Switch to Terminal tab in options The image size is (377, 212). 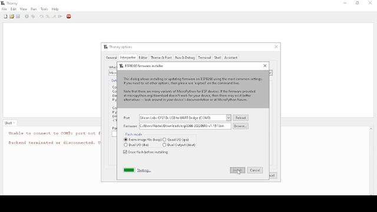click(204, 58)
